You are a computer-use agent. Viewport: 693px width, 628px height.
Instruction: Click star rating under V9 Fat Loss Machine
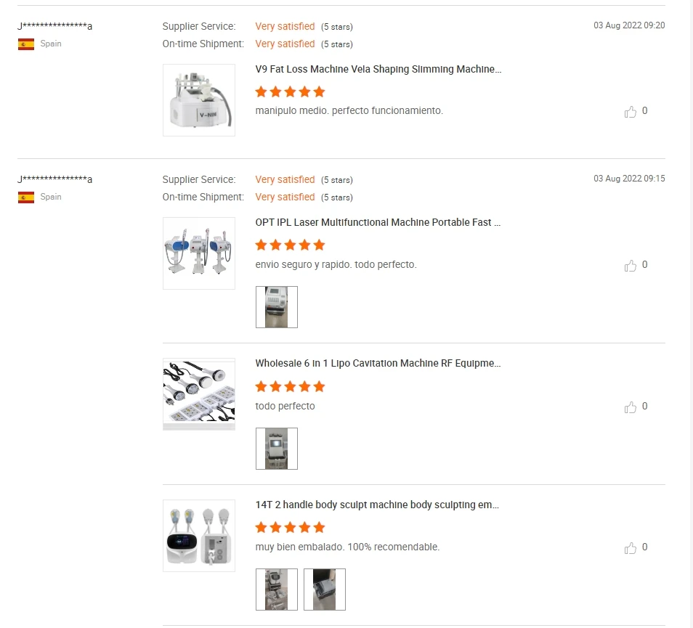pyautogui.click(x=290, y=92)
